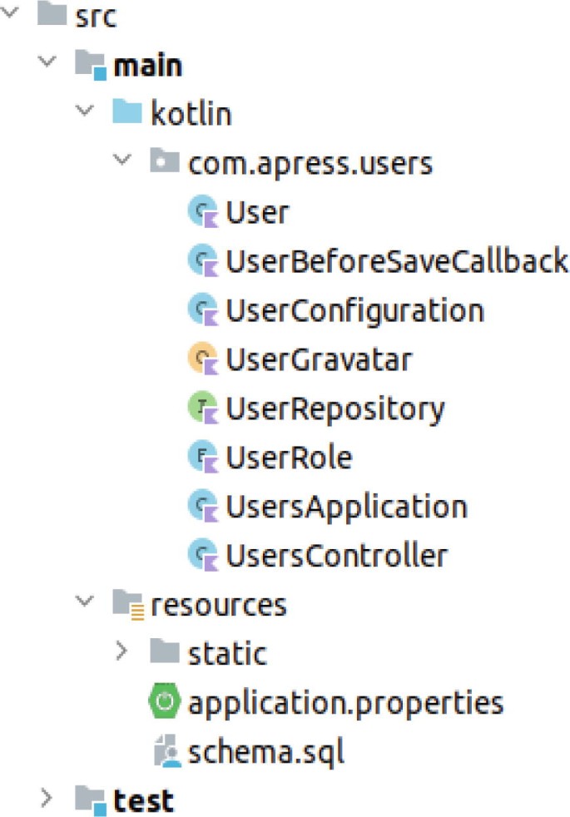Click the enum icon next to UserRole
The image size is (570, 817).
tap(203, 458)
